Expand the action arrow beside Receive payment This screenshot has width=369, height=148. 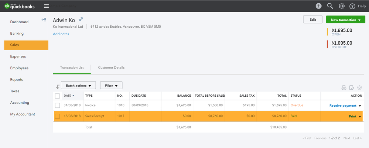tap(360, 106)
